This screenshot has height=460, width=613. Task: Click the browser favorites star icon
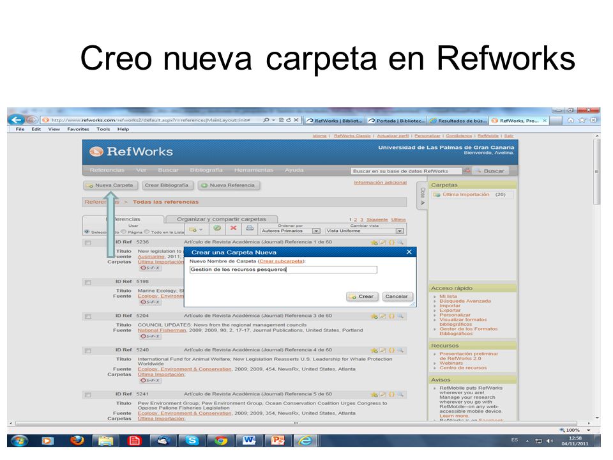[x=582, y=120]
